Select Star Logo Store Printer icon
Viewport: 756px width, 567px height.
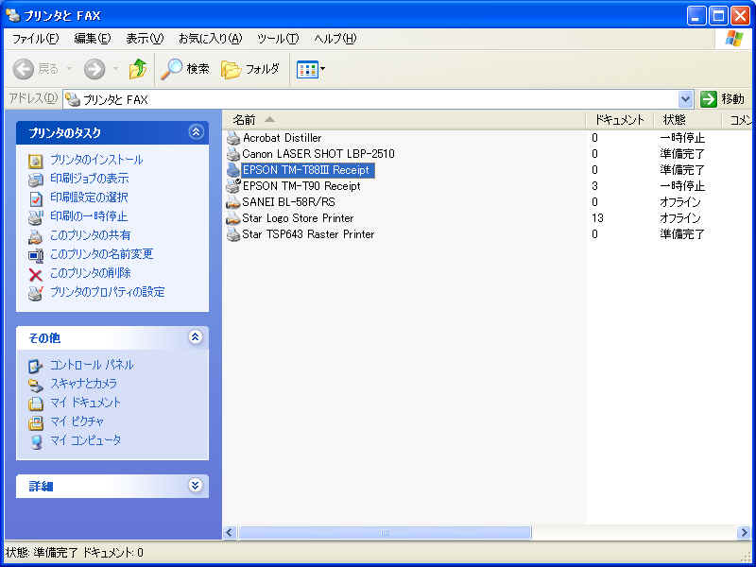[233, 218]
